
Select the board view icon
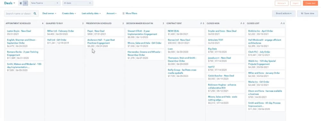tap(25, 3)
